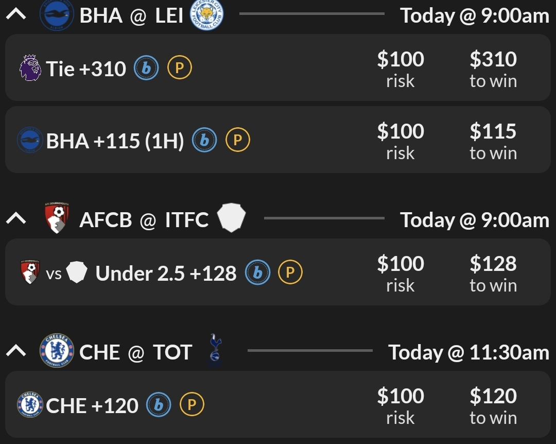This screenshot has height=444, width=556.
Task: Click the Leicester City crest
Action: click(x=206, y=15)
